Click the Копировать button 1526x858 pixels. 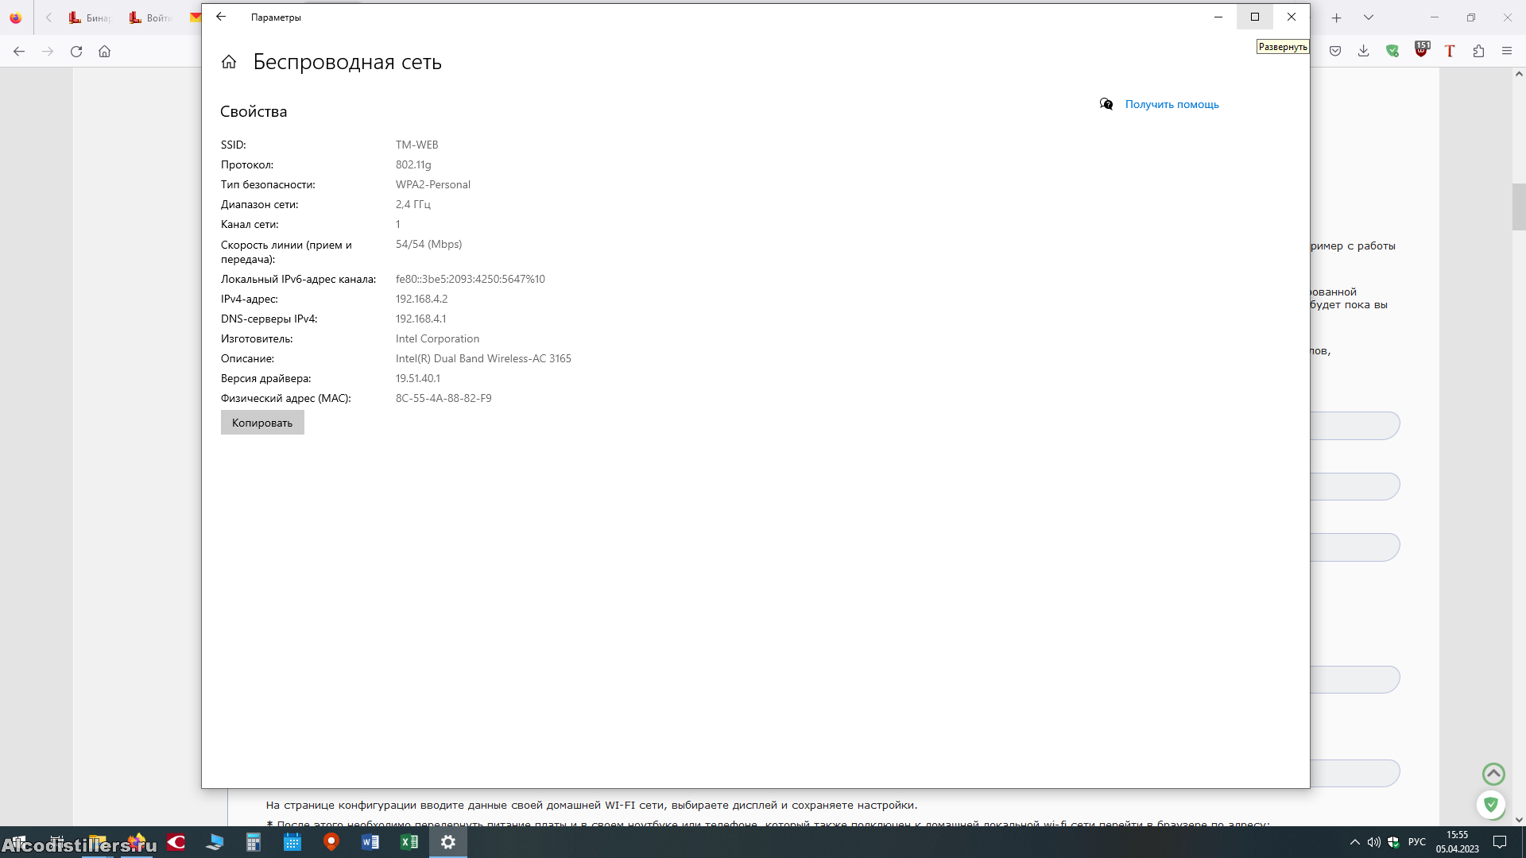(262, 423)
